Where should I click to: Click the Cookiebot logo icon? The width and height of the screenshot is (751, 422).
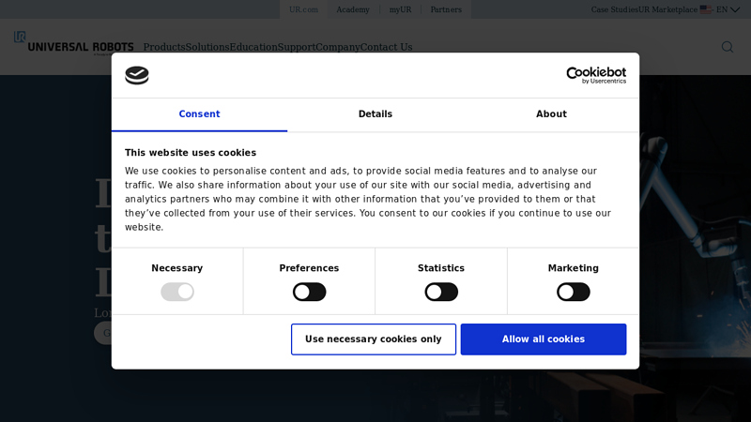coord(137,75)
